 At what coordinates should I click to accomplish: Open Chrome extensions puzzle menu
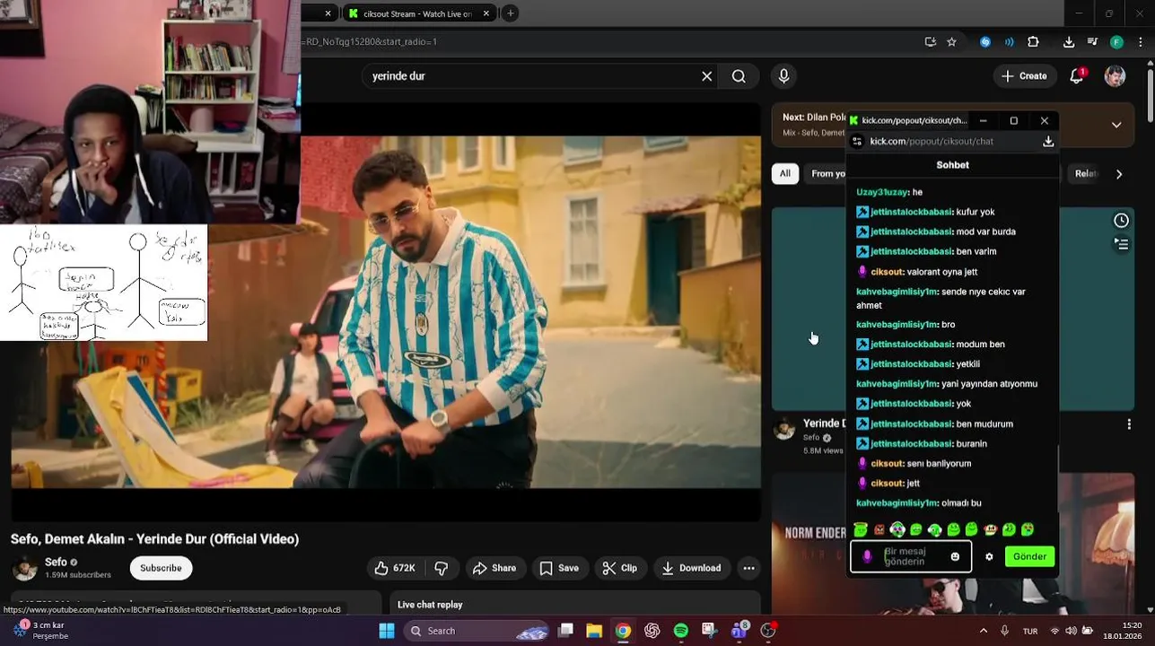1033,41
